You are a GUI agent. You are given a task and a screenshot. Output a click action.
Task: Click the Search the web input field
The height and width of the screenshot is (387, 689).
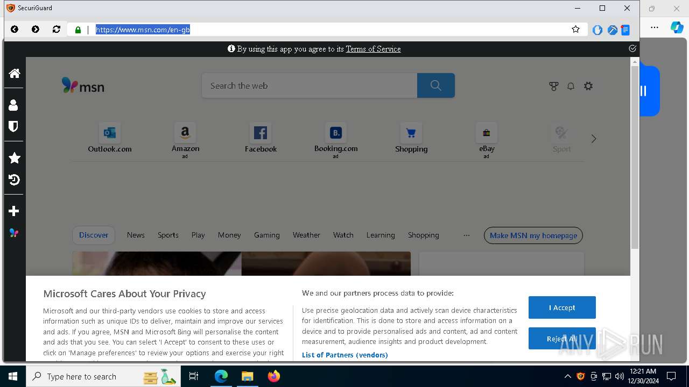[310, 85]
